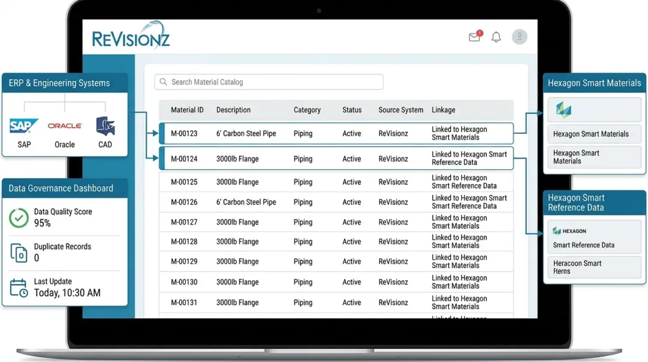Click linkage text in row M-00130
This screenshot has height=362, width=648.
[x=460, y=282]
